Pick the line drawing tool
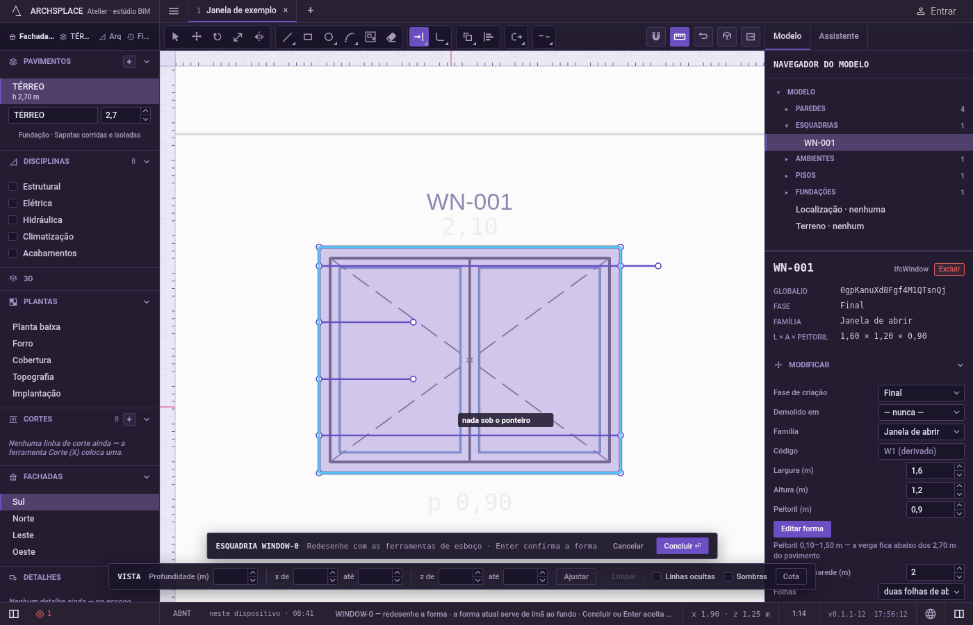The image size is (973, 625). [x=287, y=37]
